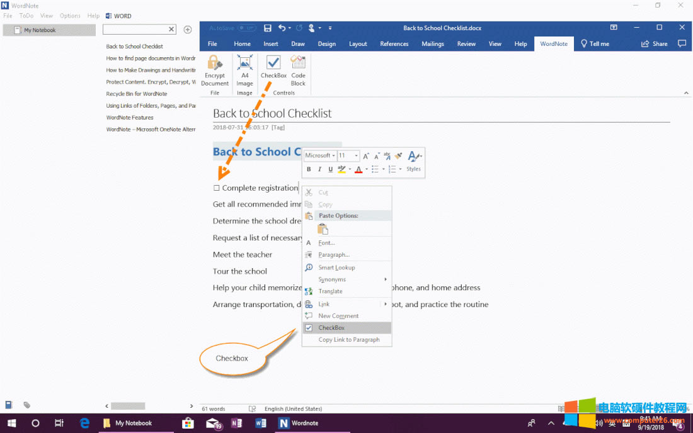Image resolution: width=693 pixels, height=433 pixels.
Task: Click the format painter in the mini toolbar
Action: 398,156
